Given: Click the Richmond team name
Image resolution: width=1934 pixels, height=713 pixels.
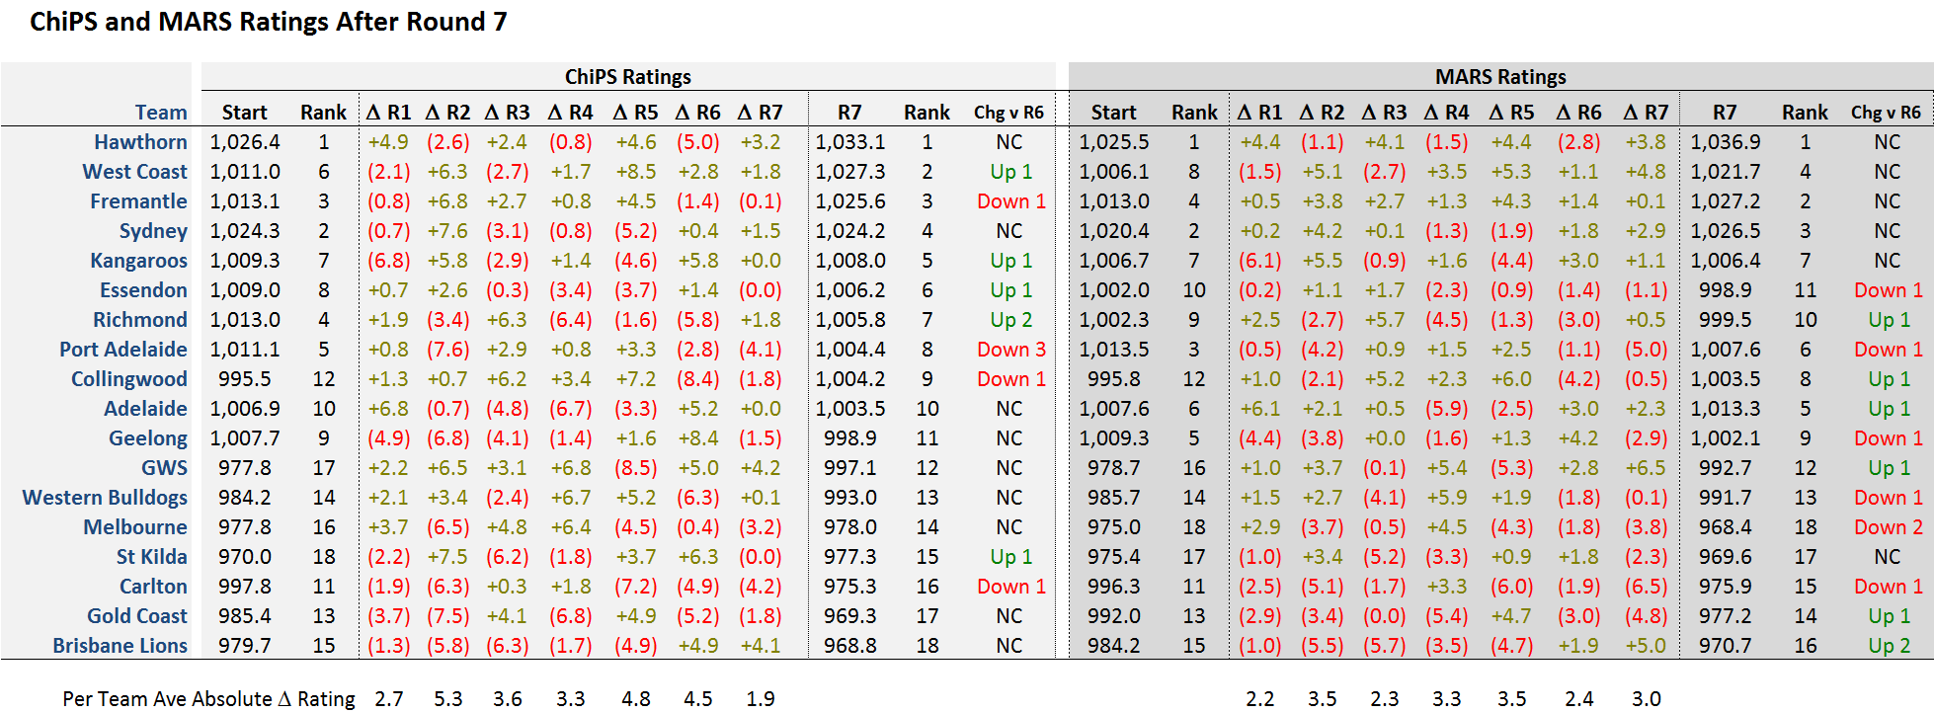Looking at the screenshot, I should coord(140,320).
